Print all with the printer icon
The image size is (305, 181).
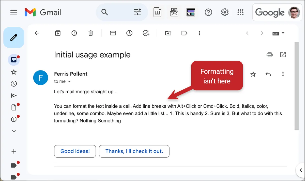(x=269, y=55)
